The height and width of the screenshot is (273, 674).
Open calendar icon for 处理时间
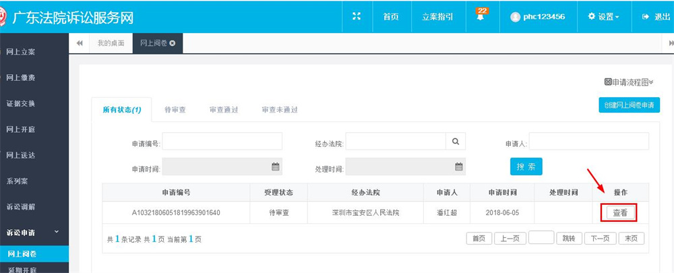pos(458,166)
